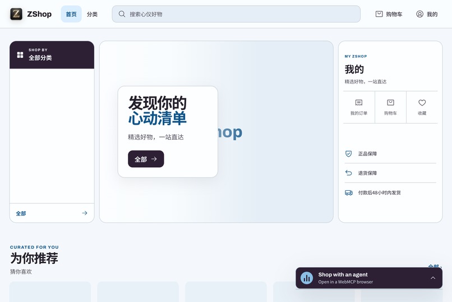Click the 退货保障 text
The height and width of the screenshot is (302, 452).
tap(367, 173)
